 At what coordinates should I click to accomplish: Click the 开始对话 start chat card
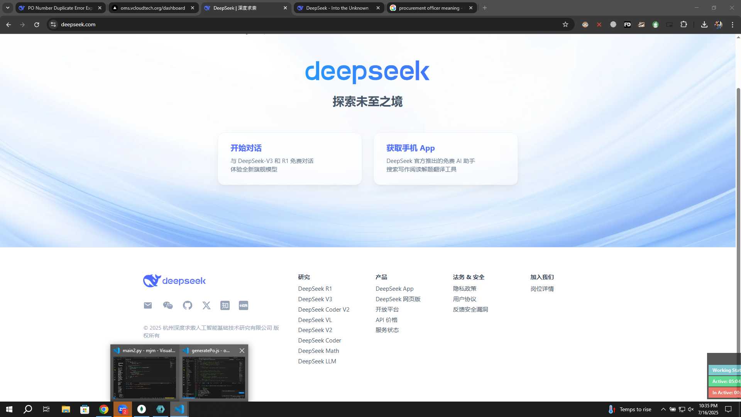tap(290, 159)
